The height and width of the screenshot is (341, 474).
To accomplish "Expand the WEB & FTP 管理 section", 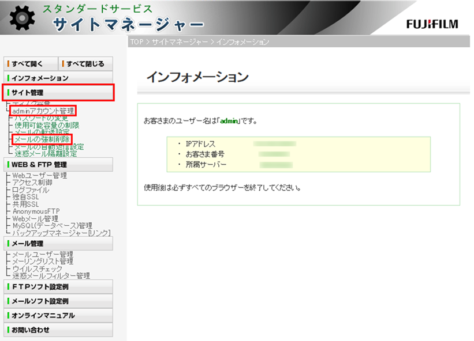I will point(58,164).
